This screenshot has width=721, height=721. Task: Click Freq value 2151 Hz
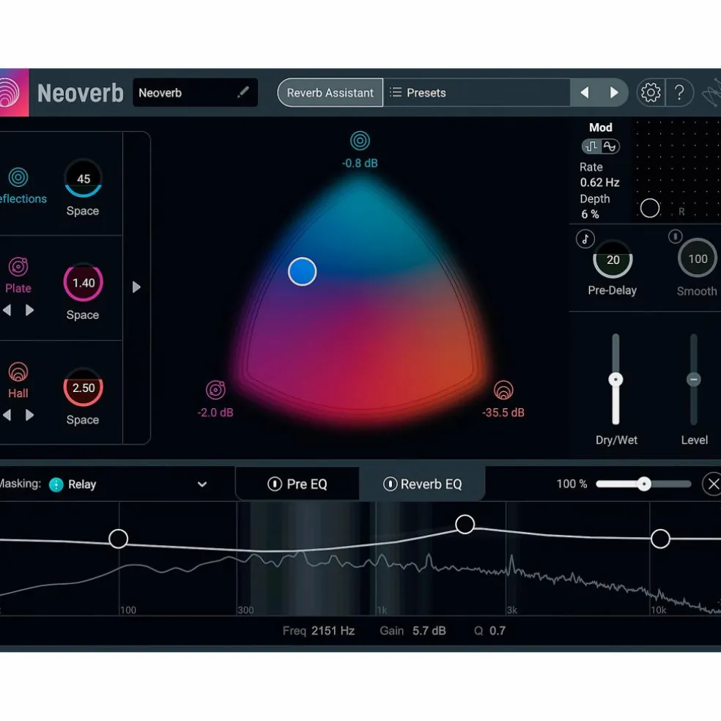pos(333,630)
